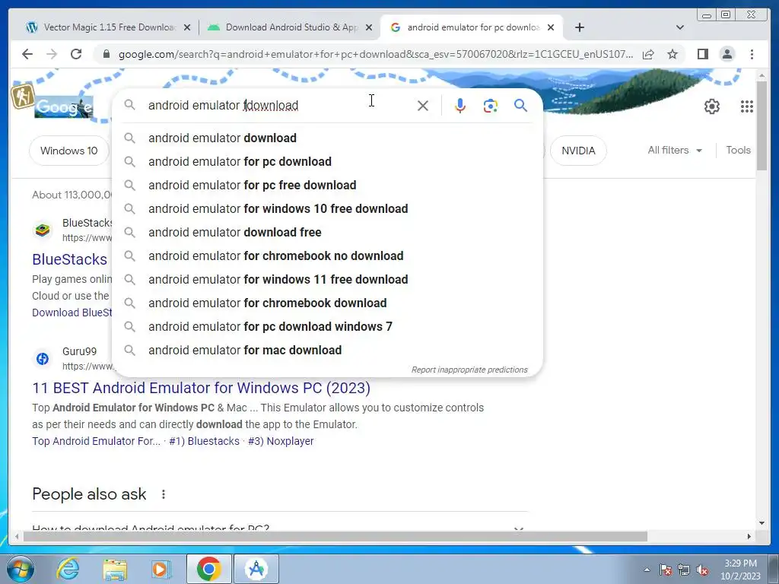Click the site lock icon in address bar

(x=106, y=54)
